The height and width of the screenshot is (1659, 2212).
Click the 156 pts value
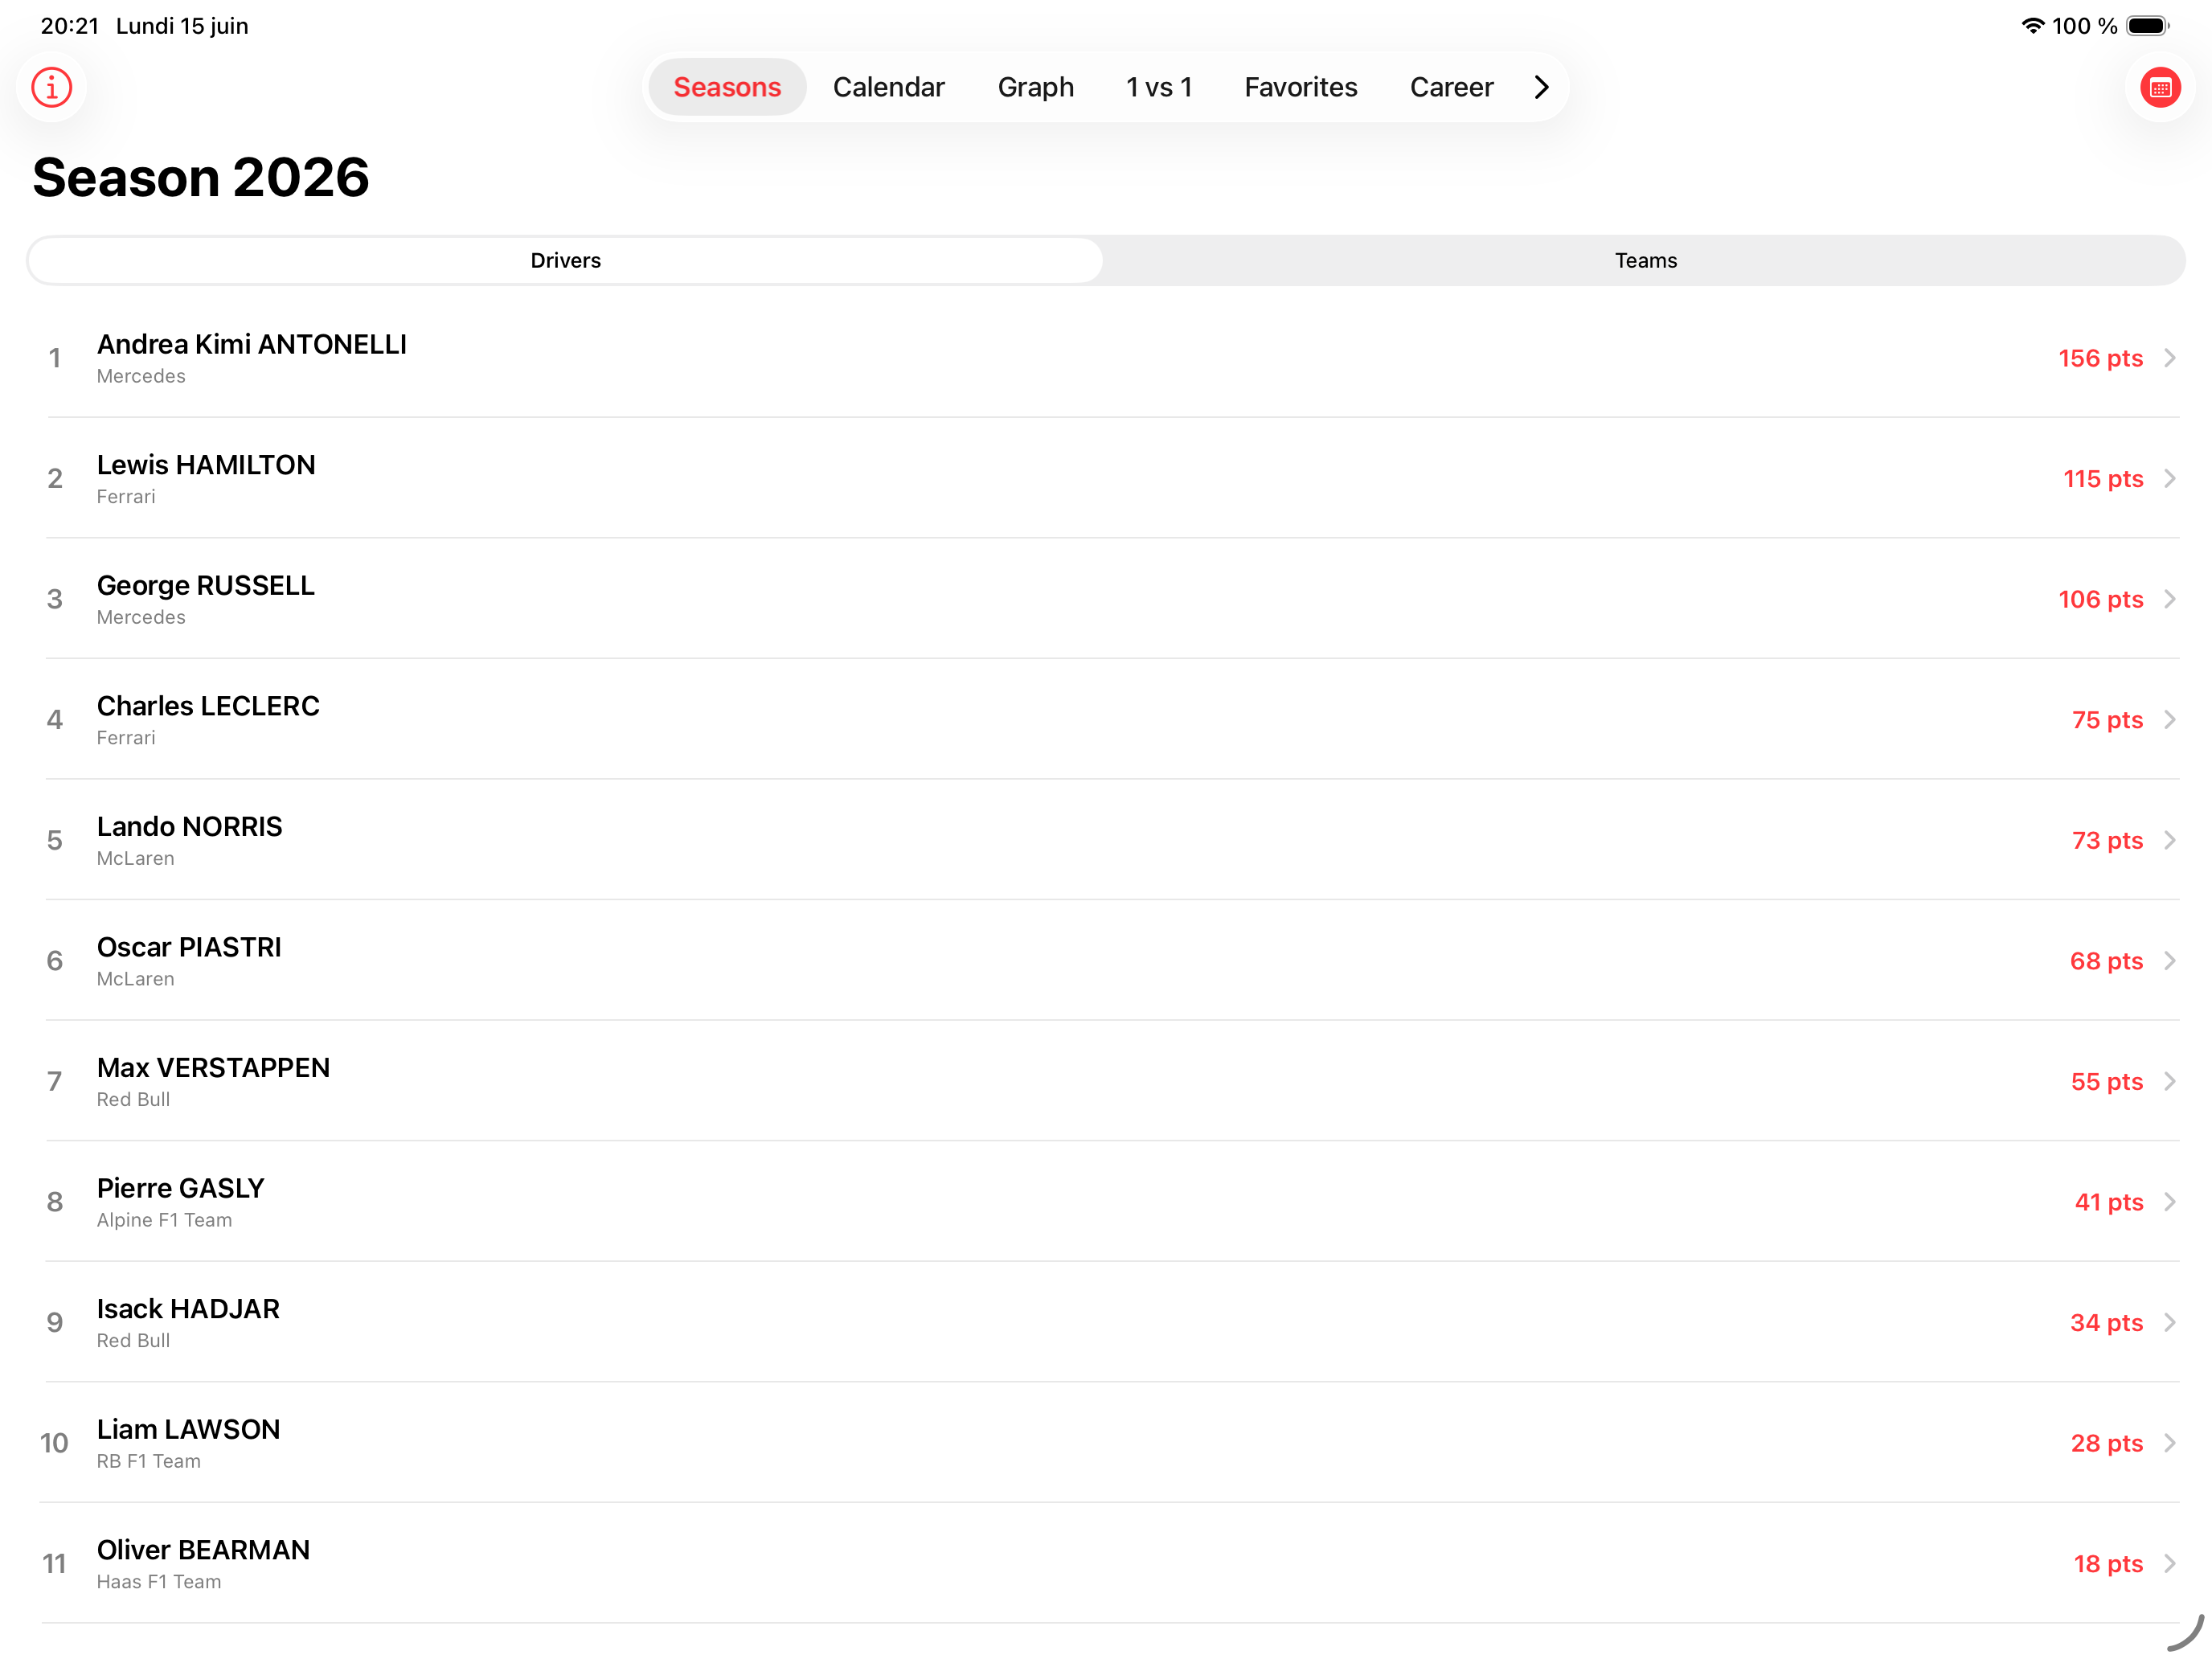click(x=2100, y=358)
